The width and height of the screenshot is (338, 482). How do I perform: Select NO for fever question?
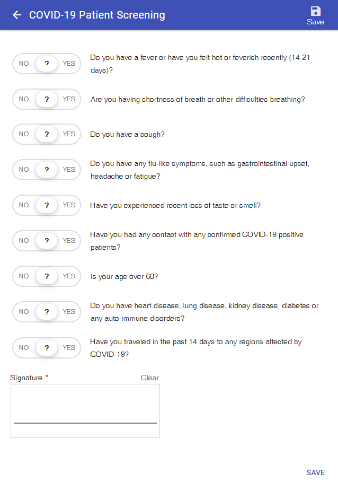tap(24, 64)
